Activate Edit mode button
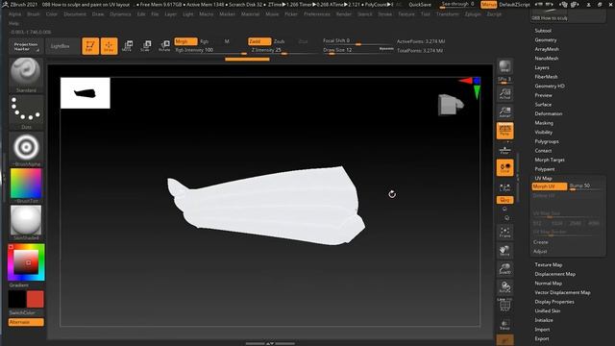This screenshot has width=615, height=346. (90, 46)
